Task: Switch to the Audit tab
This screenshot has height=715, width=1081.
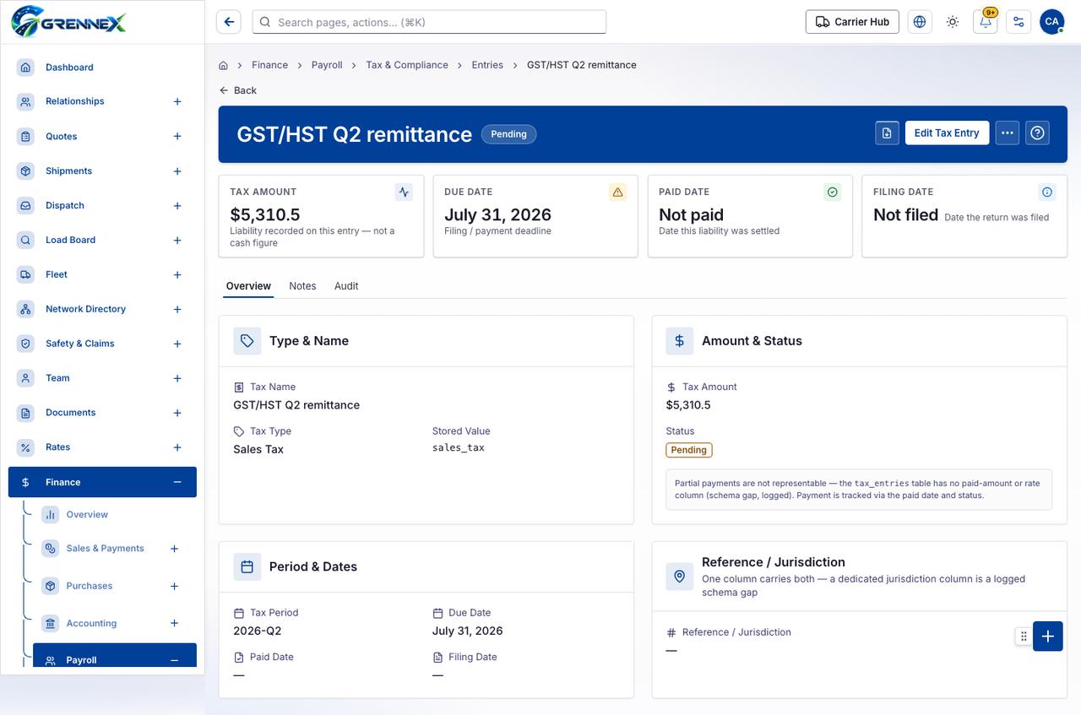Action: 346,286
